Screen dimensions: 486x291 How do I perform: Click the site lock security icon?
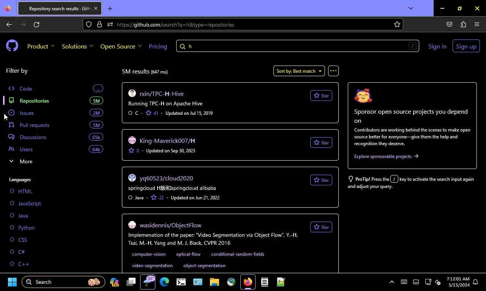(x=99, y=24)
